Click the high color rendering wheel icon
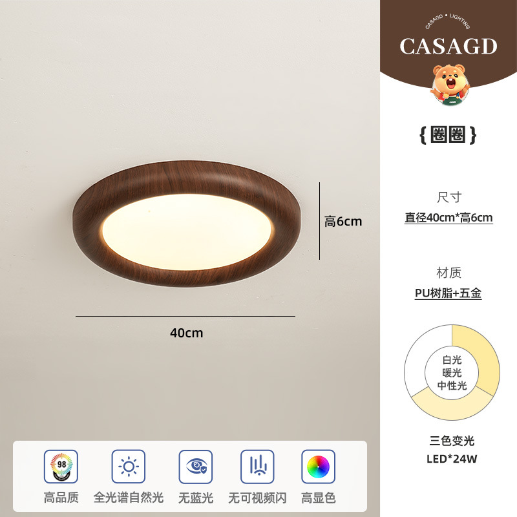Image resolution: width=517 pixels, height=517 pixels. (318, 467)
